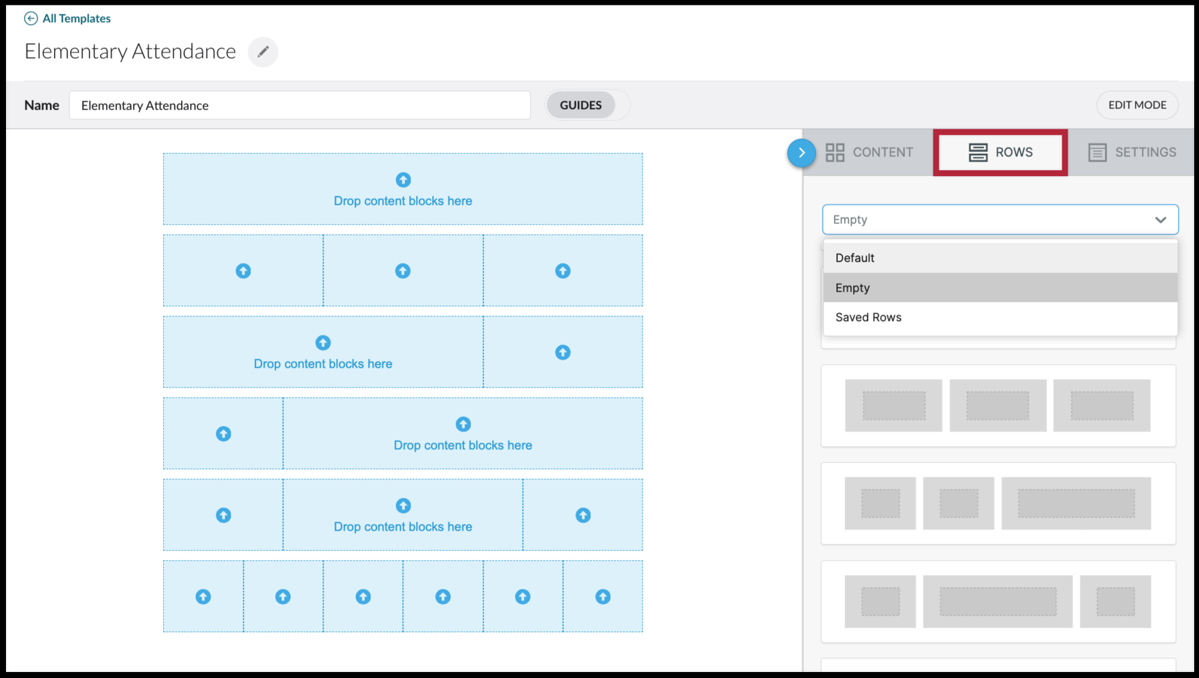This screenshot has height=678, width=1199.
Task: Click the EDIT MODE button
Action: click(1137, 105)
